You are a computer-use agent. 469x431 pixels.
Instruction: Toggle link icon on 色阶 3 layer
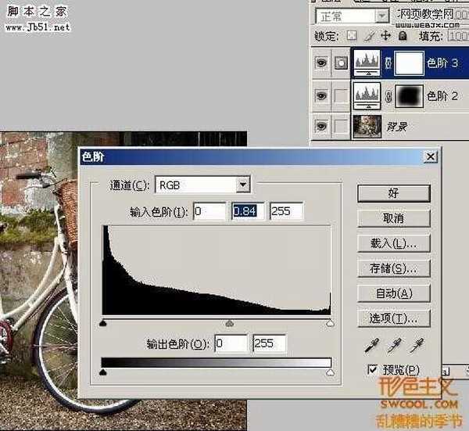tap(388, 63)
